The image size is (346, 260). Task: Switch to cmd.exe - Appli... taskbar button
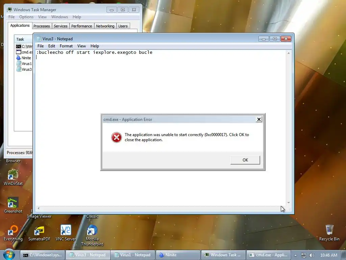point(268,255)
